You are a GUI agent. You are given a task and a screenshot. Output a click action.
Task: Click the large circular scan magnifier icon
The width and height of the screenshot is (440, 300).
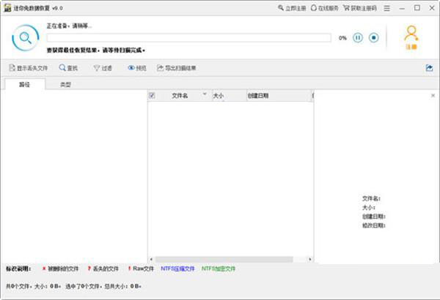(25, 38)
